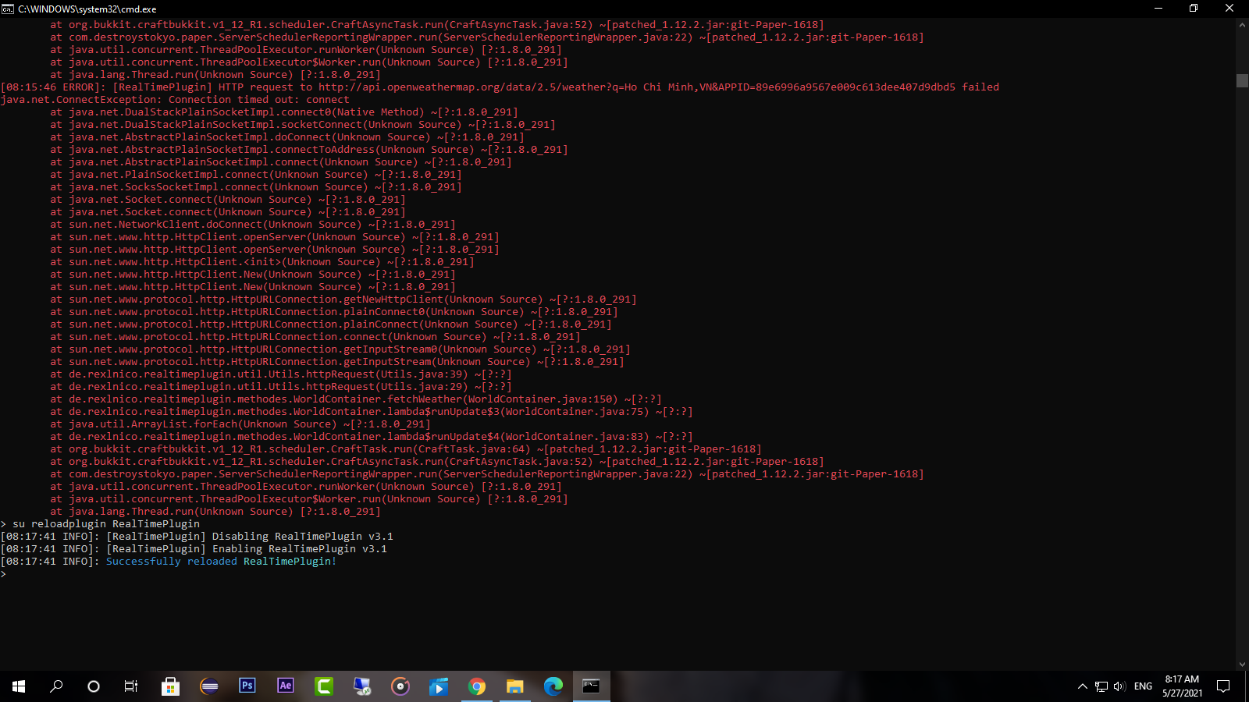The width and height of the screenshot is (1249, 702).
Task: Open File Explorer from the taskbar
Action: 514,686
